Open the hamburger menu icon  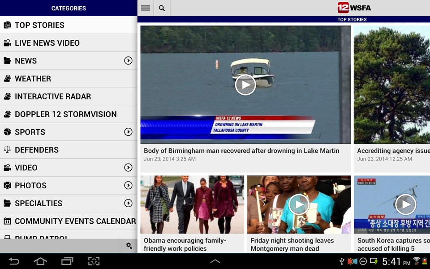(x=145, y=8)
